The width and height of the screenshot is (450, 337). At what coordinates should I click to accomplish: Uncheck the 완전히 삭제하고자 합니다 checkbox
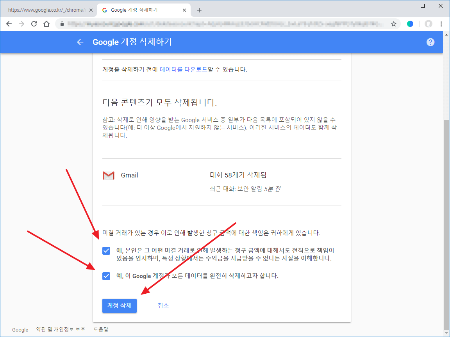[106, 276]
